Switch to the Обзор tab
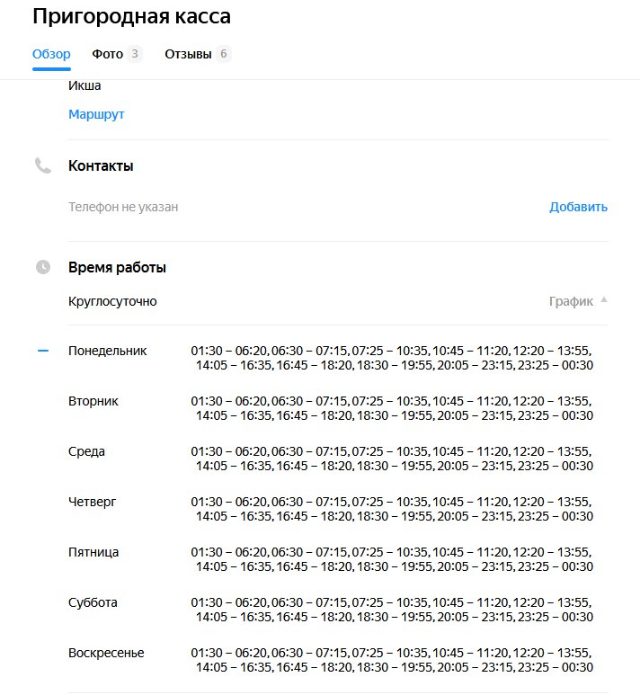Image resolution: width=640 pixels, height=695 pixels. click(x=51, y=54)
